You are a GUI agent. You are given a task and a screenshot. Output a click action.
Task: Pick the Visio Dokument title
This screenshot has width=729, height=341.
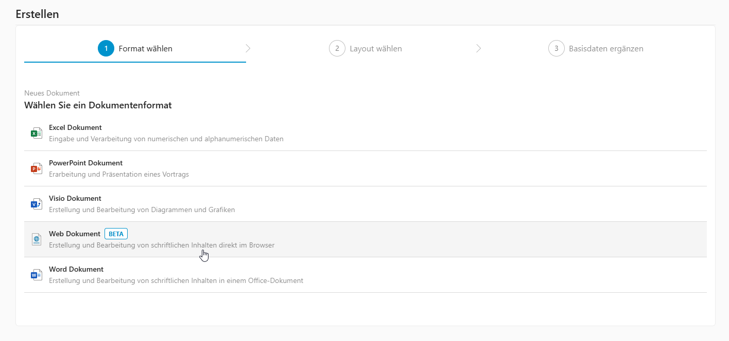75,198
